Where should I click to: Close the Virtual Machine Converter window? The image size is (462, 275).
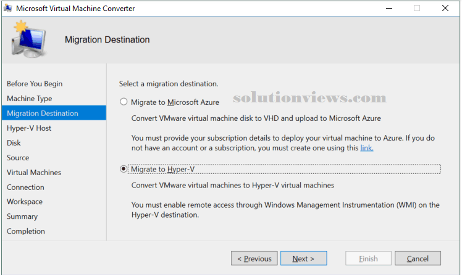point(445,8)
